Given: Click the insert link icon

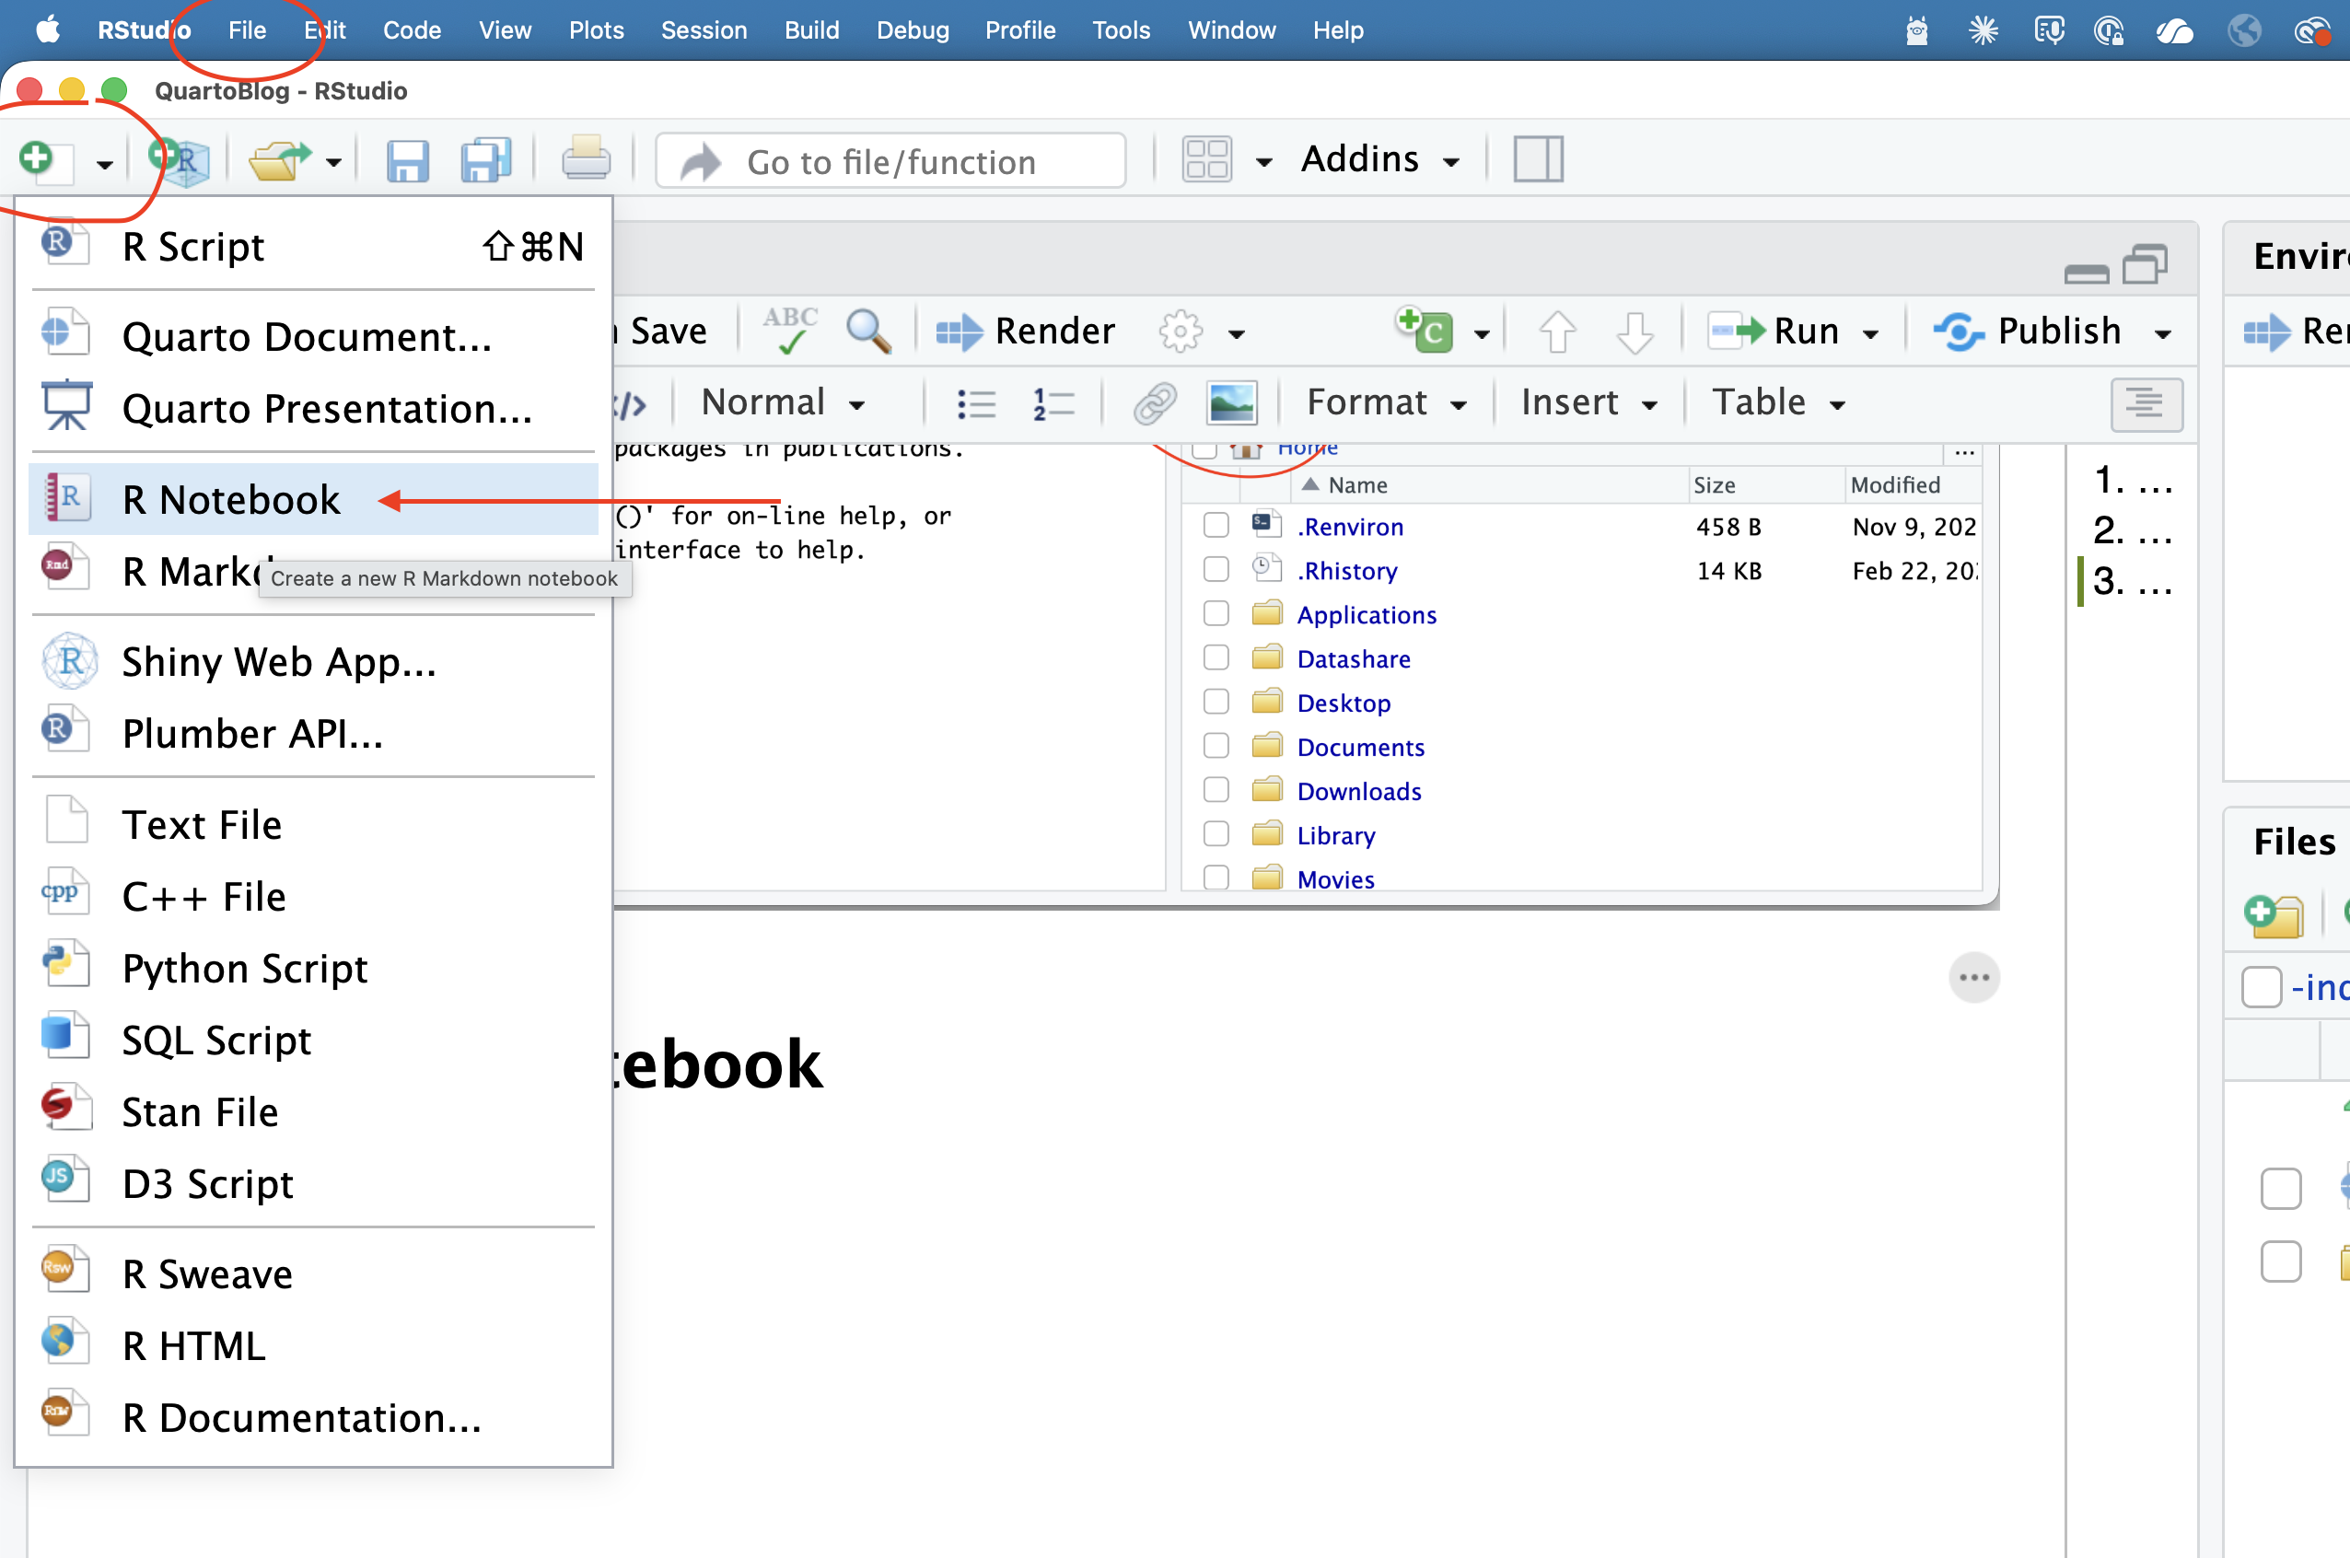Looking at the screenshot, I should tap(1154, 403).
